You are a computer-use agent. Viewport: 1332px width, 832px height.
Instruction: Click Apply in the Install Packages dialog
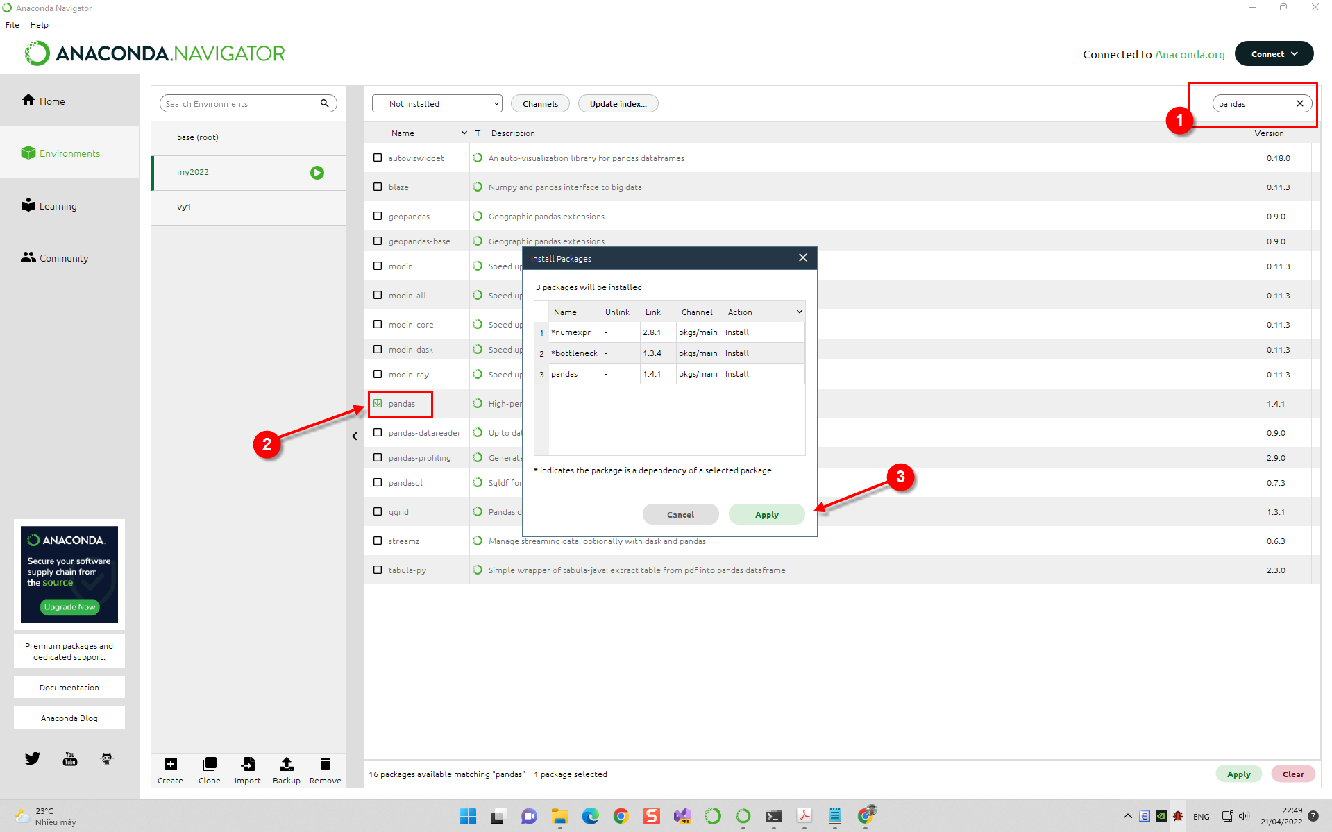(x=766, y=514)
